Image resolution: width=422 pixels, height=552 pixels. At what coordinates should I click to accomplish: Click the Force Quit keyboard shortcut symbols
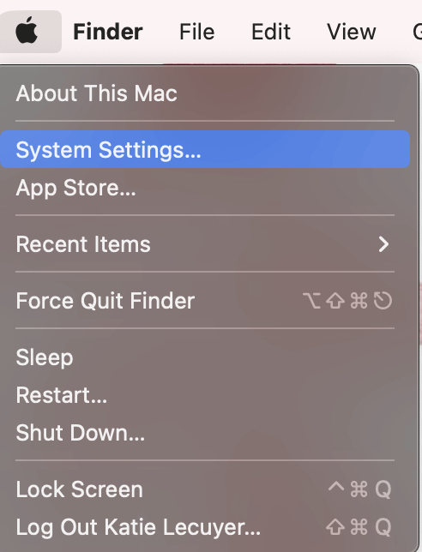(347, 301)
